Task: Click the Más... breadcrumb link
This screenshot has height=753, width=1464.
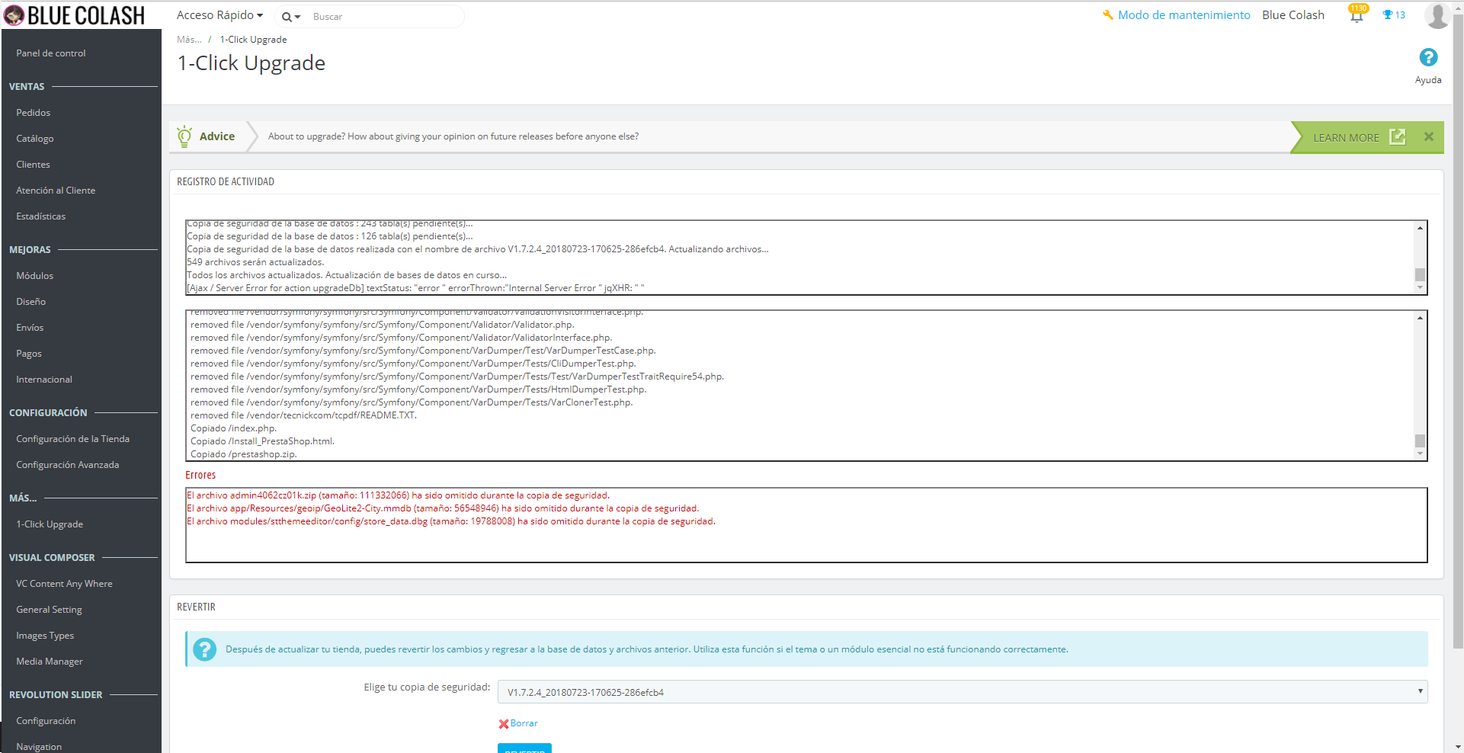Action: (189, 40)
